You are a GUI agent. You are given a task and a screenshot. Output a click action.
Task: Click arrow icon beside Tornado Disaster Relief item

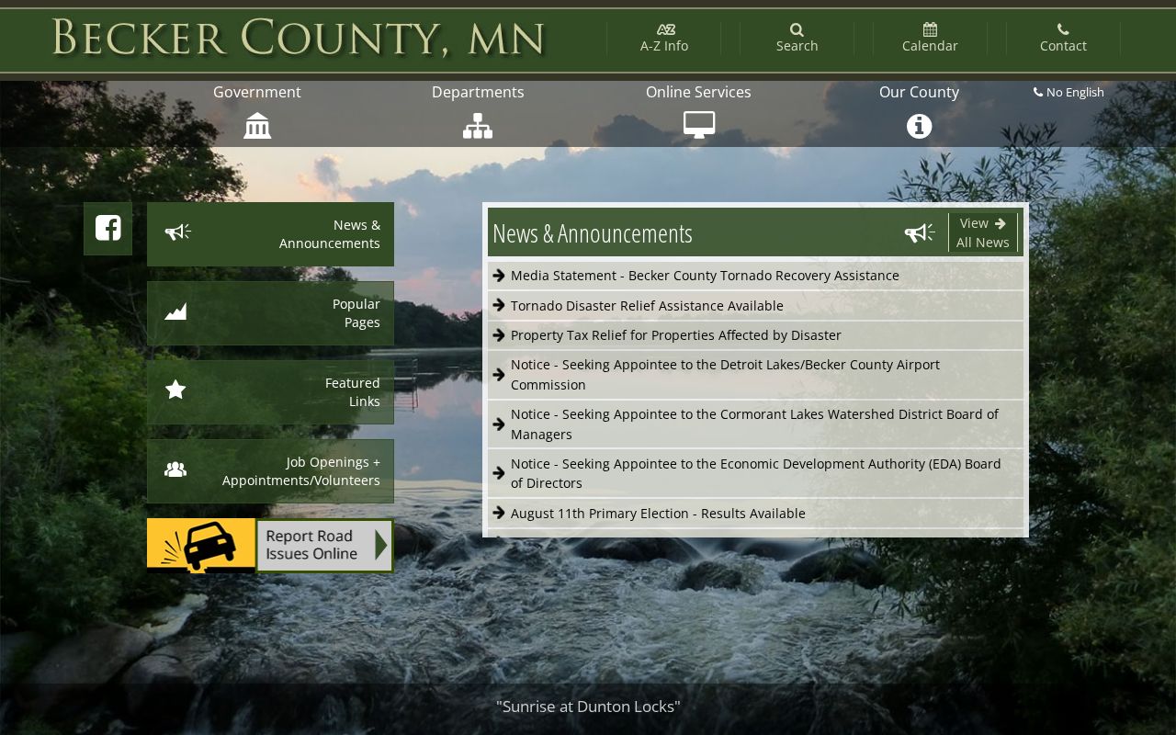point(499,305)
